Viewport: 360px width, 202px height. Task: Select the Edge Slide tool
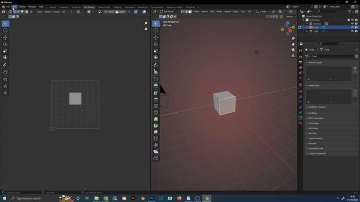click(x=156, y=139)
